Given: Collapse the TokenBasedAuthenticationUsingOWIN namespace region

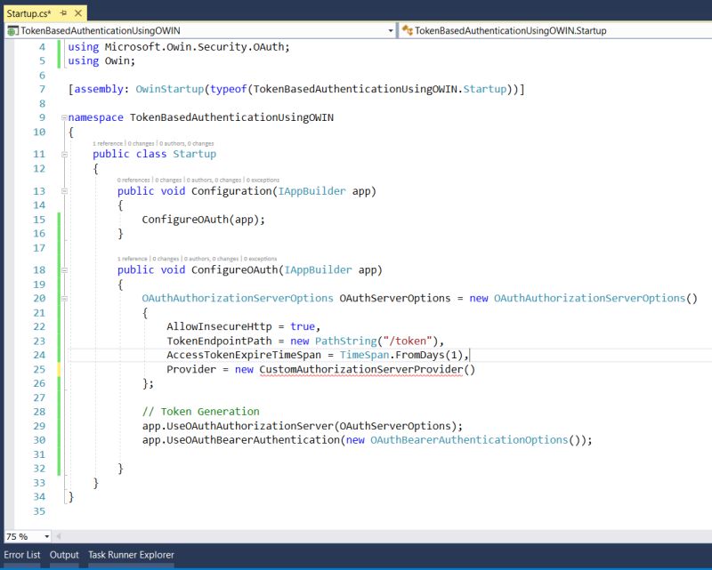Looking at the screenshot, I should 62,116.
